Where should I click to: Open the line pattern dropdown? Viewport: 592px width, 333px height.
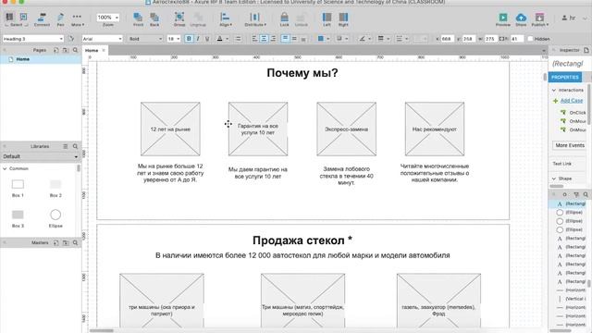pos(401,39)
